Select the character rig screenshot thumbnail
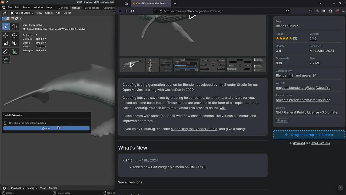The image size is (346, 195). coord(159,65)
